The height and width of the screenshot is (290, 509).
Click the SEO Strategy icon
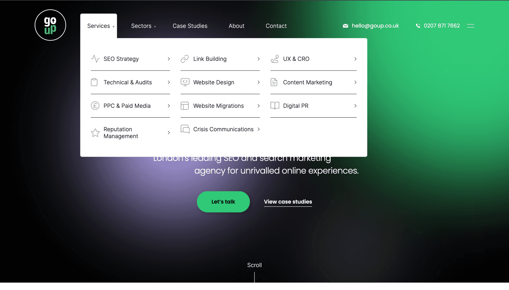[x=95, y=59]
